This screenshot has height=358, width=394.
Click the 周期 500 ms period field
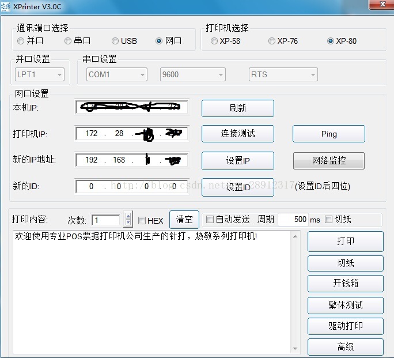(x=293, y=219)
